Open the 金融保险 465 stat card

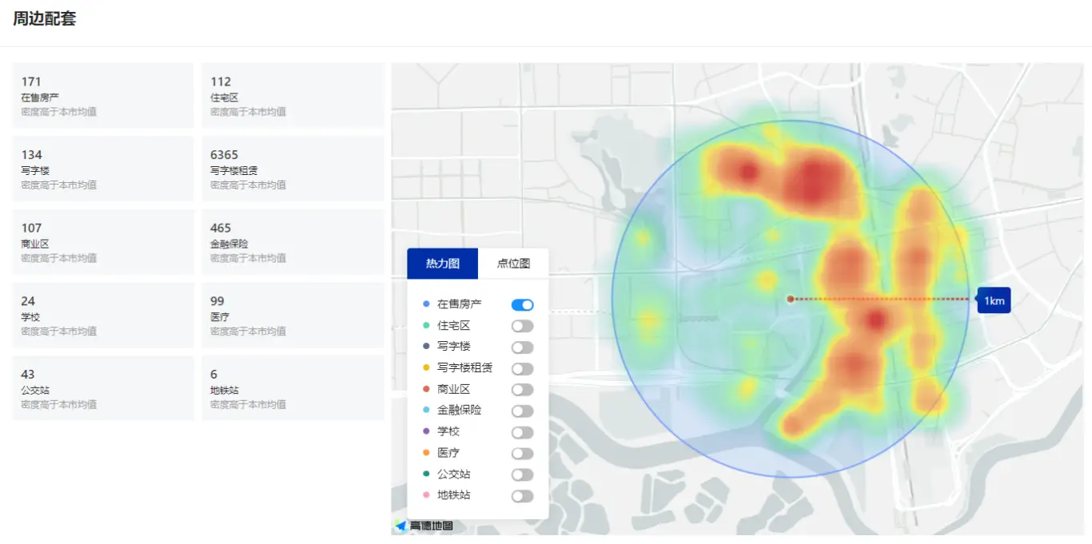click(x=293, y=242)
